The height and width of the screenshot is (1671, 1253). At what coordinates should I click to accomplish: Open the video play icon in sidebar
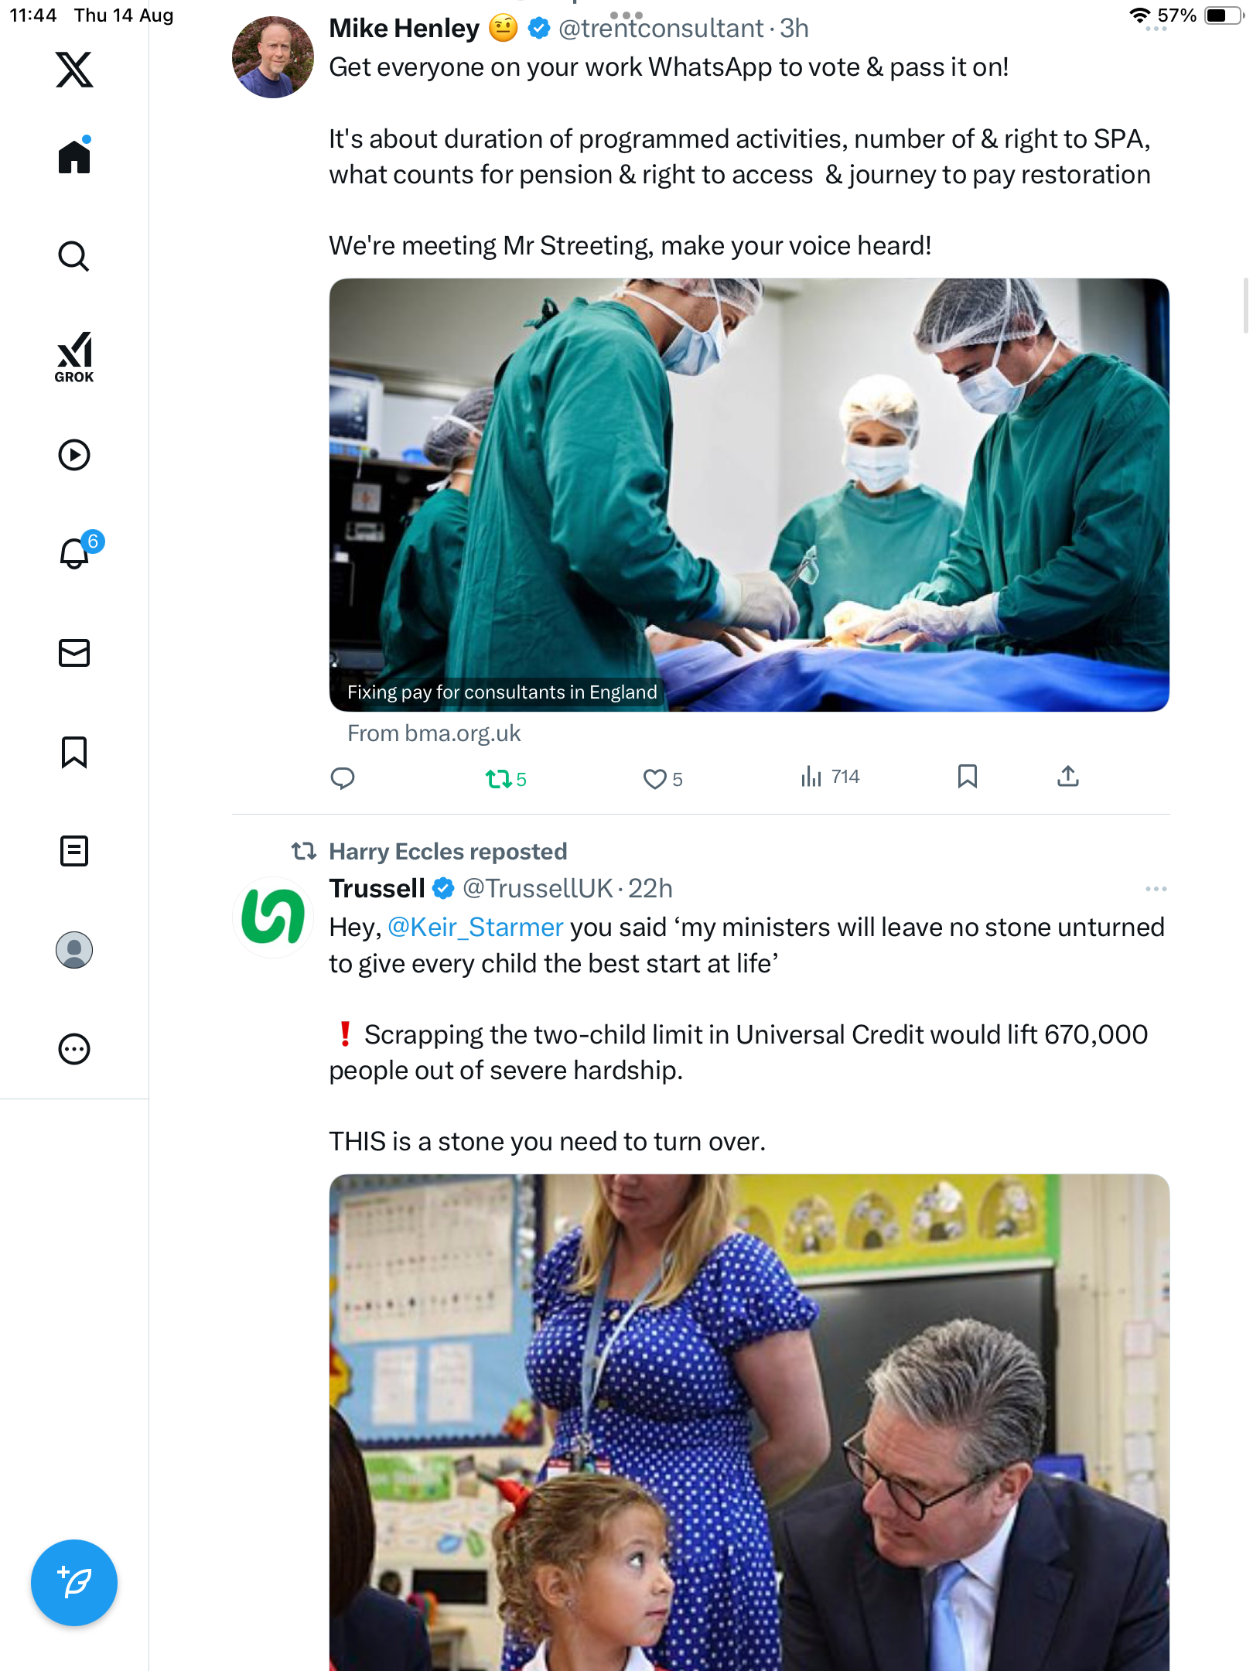coord(74,455)
